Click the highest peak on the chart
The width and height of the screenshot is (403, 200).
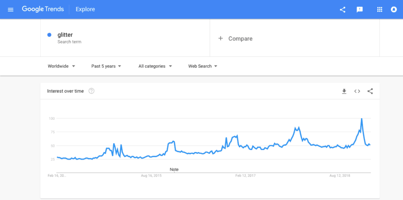click(x=361, y=119)
